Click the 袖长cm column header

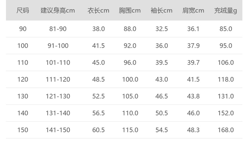(x=161, y=10)
